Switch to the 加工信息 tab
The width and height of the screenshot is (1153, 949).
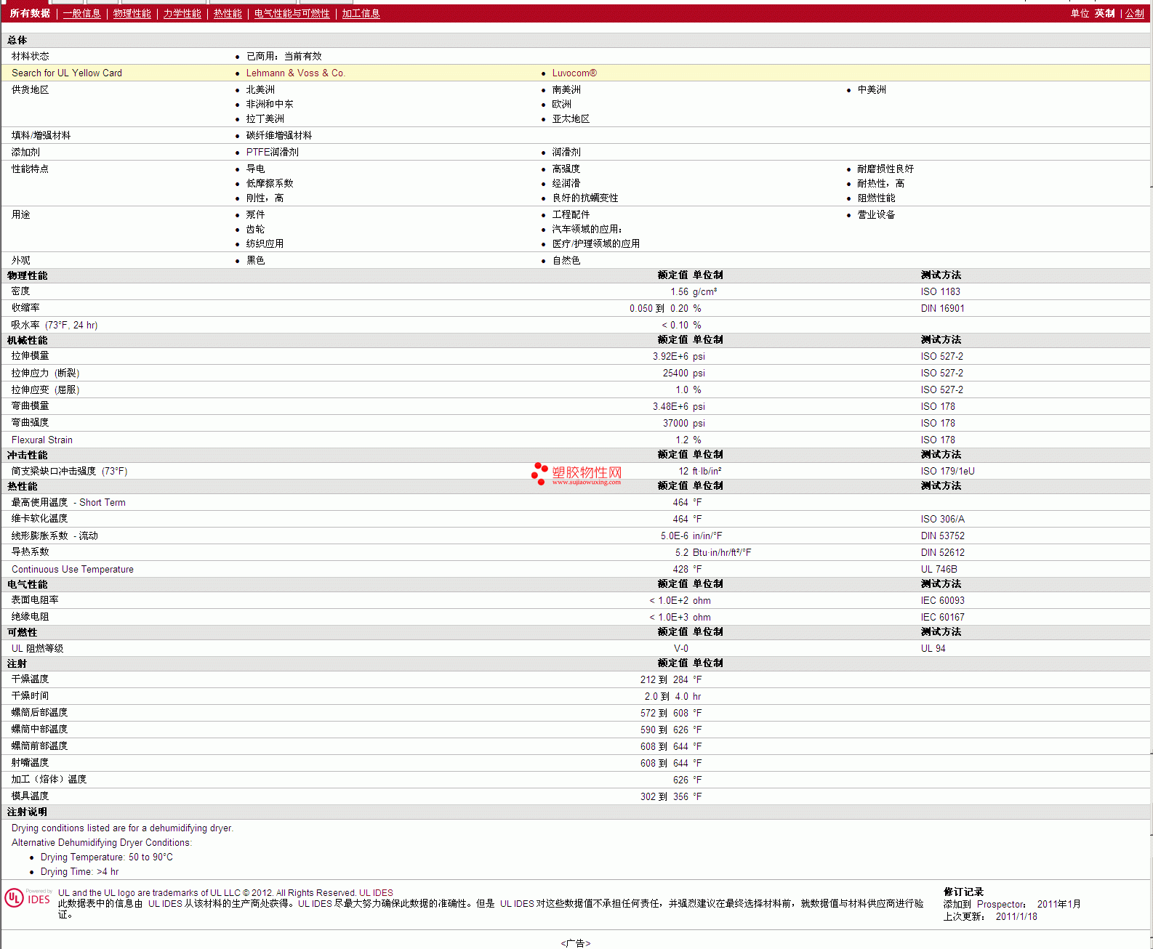click(x=361, y=13)
